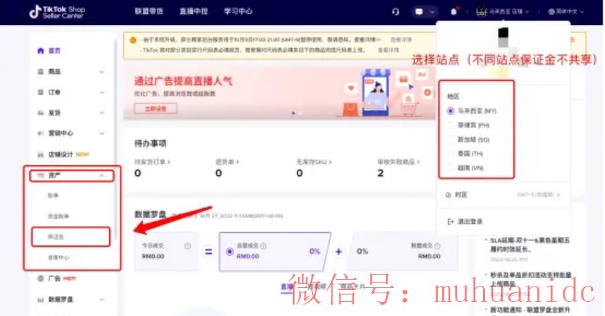The width and height of the screenshot is (605, 316).
Task: Open 资金账单 under 资产 sidebar
Action: coord(58,216)
